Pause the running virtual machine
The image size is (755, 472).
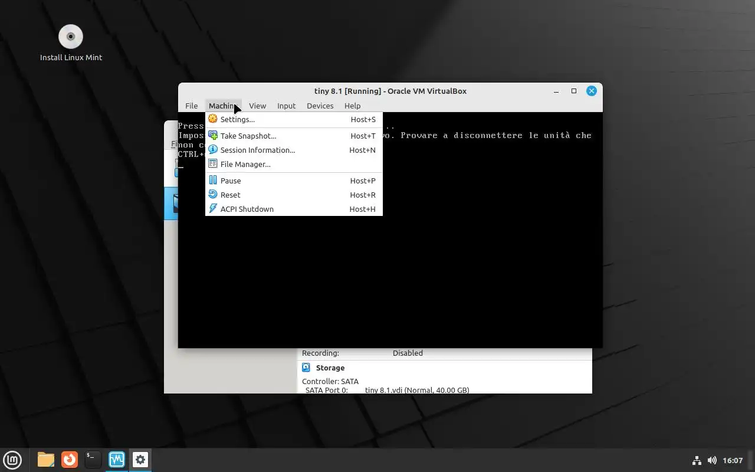pyautogui.click(x=294, y=181)
